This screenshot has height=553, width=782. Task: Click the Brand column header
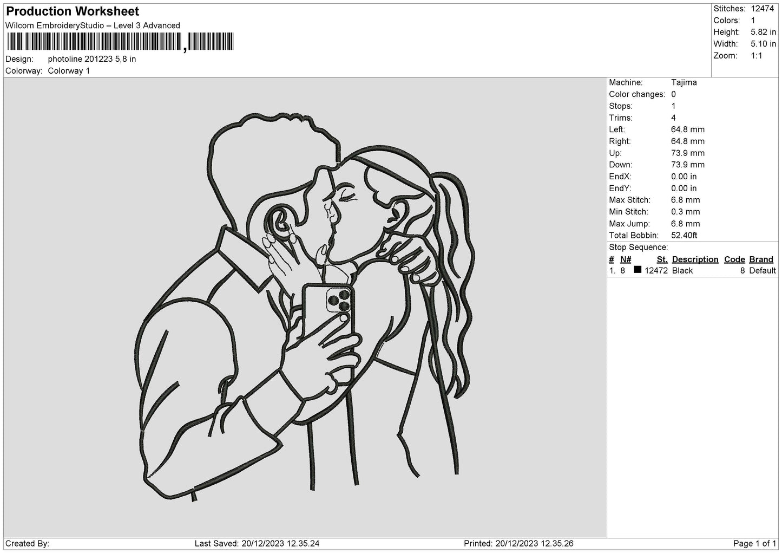(761, 259)
